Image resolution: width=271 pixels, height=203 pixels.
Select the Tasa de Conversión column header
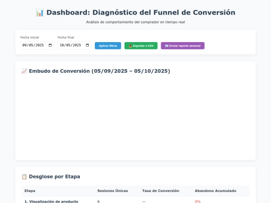point(161,191)
